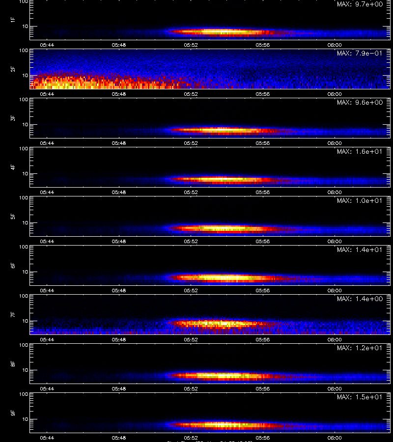Click the 7F panel axis label

[13, 314]
